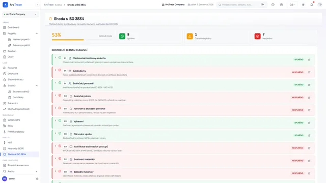Open the notifications bell

pos(311,5)
